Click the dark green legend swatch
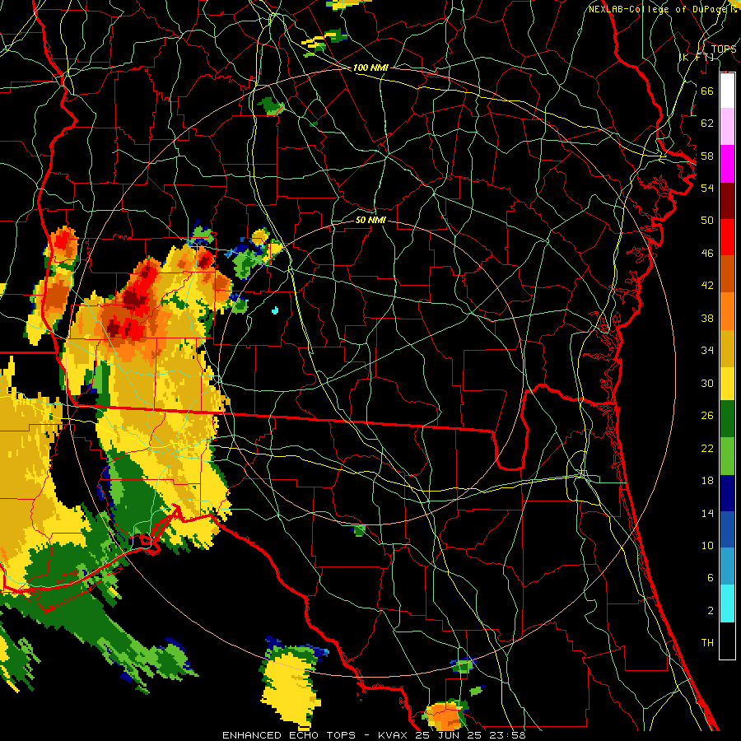 pyautogui.click(x=727, y=419)
